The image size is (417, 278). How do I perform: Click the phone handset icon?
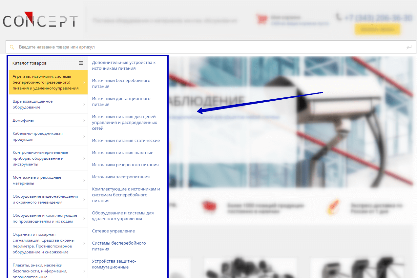point(339,16)
